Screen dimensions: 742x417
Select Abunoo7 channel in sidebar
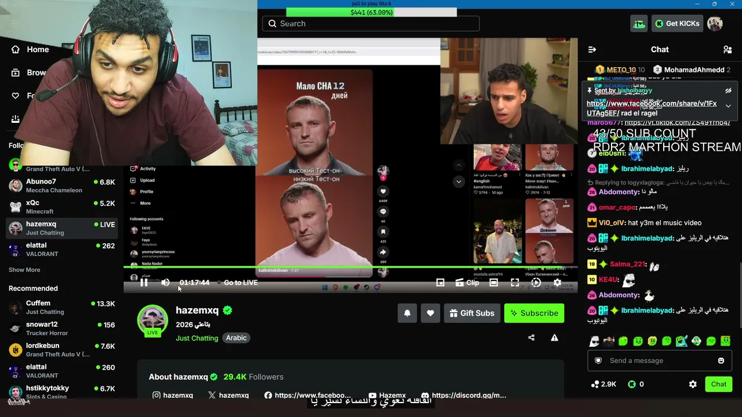pos(61,185)
